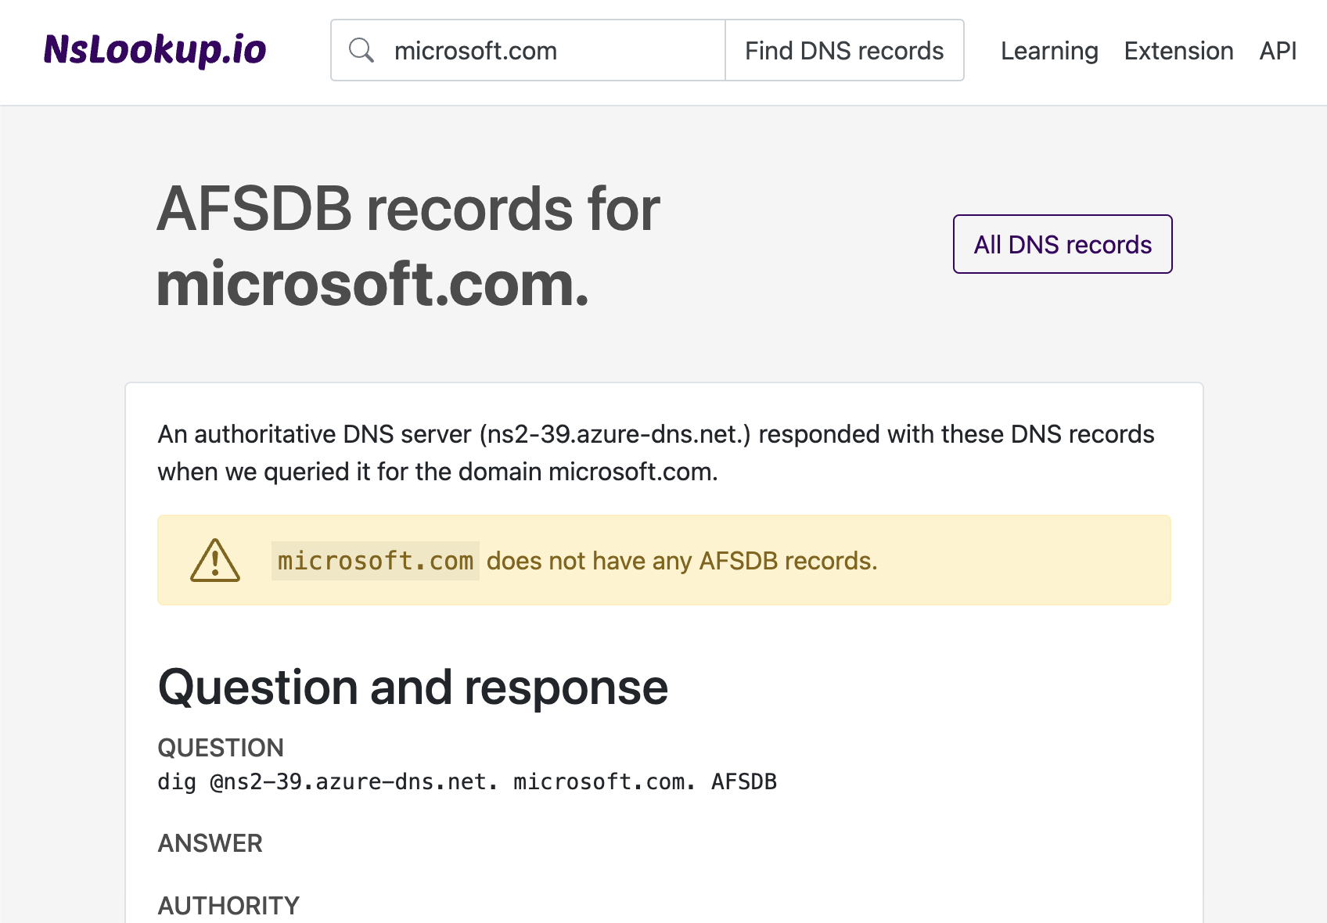Image resolution: width=1327 pixels, height=923 pixels.
Task: Click the ANSWER section label
Action: [210, 843]
